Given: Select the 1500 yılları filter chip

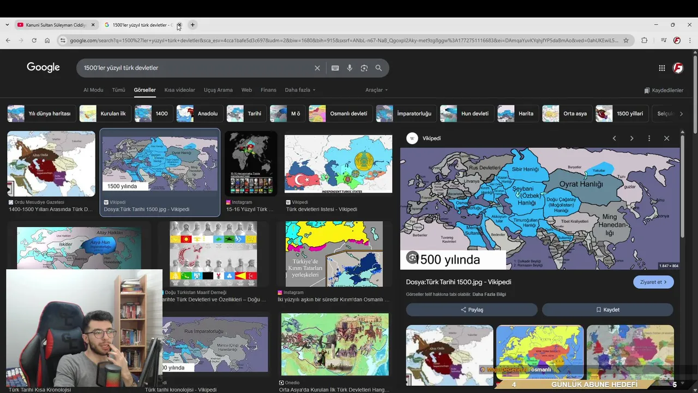Looking at the screenshot, I should (x=621, y=114).
